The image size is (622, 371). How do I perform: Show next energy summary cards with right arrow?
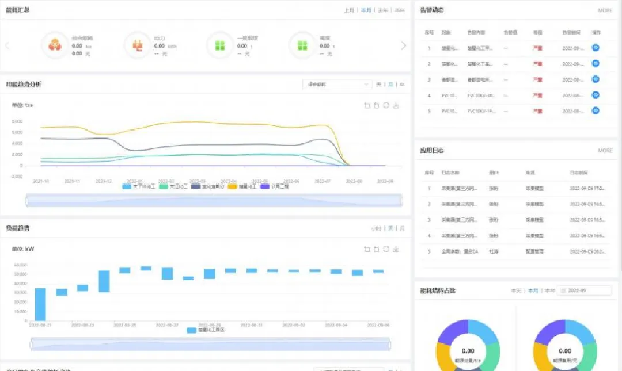point(403,46)
